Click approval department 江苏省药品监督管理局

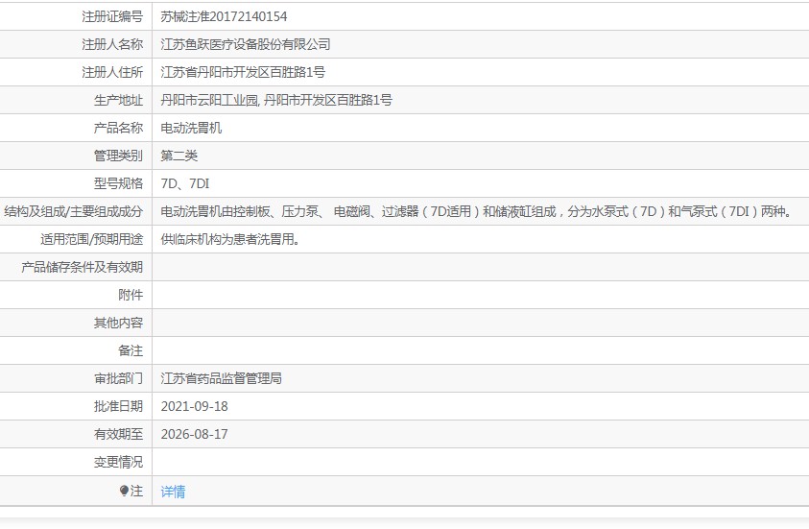tap(221, 378)
